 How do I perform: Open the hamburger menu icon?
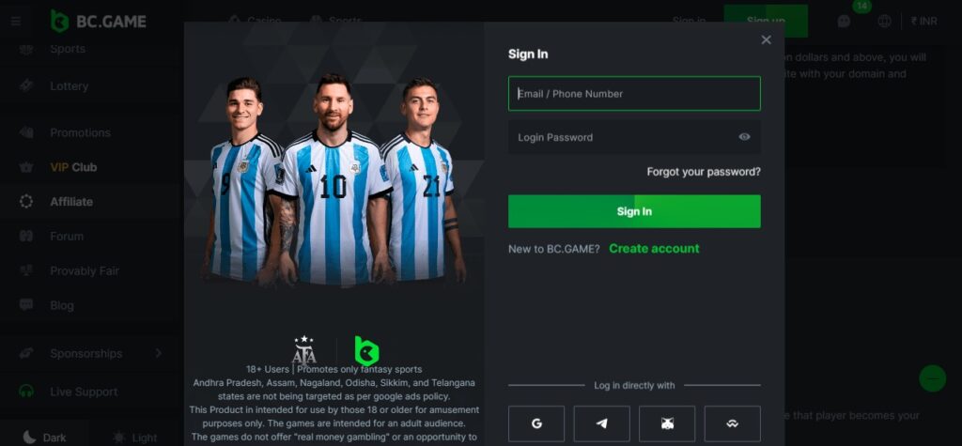click(16, 22)
